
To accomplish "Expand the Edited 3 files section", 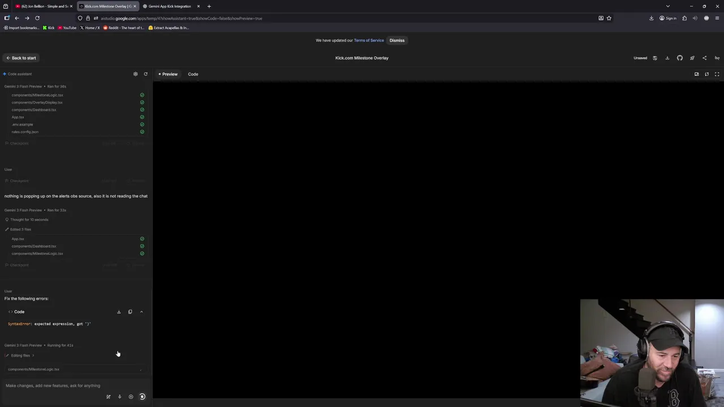I will [18, 230].
